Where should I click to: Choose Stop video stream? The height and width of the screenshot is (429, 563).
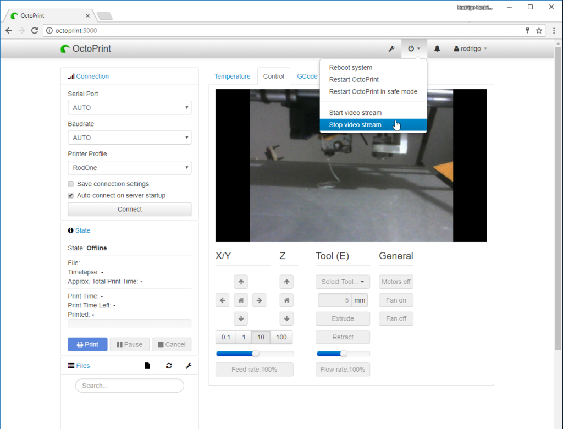[x=373, y=125]
